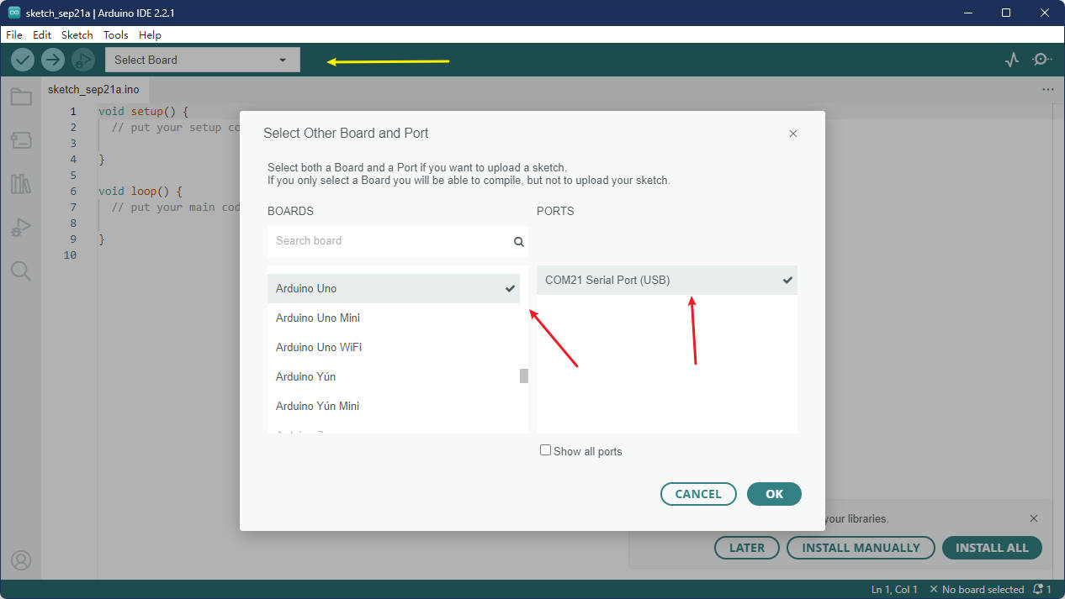
Task: Open the Search sidebar icon
Action: coord(21,271)
